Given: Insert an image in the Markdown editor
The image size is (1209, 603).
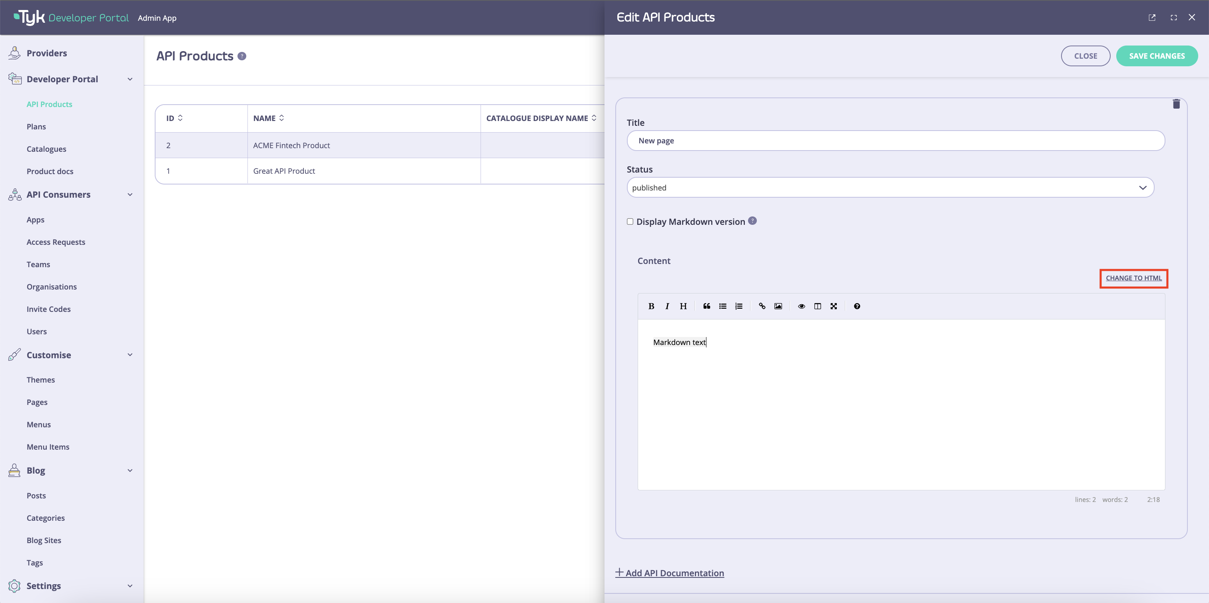Looking at the screenshot, I should point(778,306).
